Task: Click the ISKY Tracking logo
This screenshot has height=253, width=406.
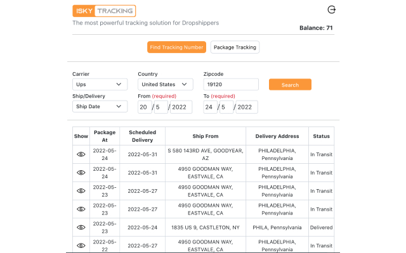Action: (104, 11)
